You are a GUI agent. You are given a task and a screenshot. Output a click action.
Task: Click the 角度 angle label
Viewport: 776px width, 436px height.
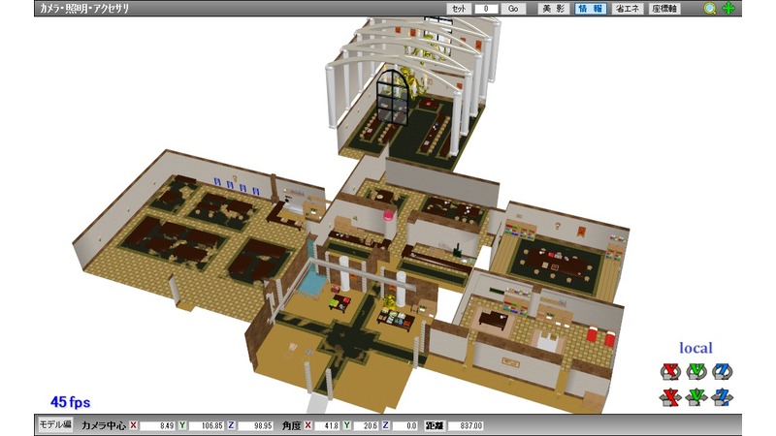292,425
